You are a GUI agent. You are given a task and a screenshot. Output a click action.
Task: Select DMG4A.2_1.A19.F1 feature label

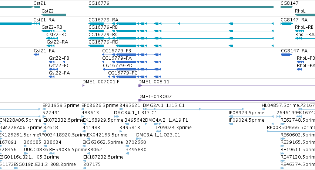[167, 120]
